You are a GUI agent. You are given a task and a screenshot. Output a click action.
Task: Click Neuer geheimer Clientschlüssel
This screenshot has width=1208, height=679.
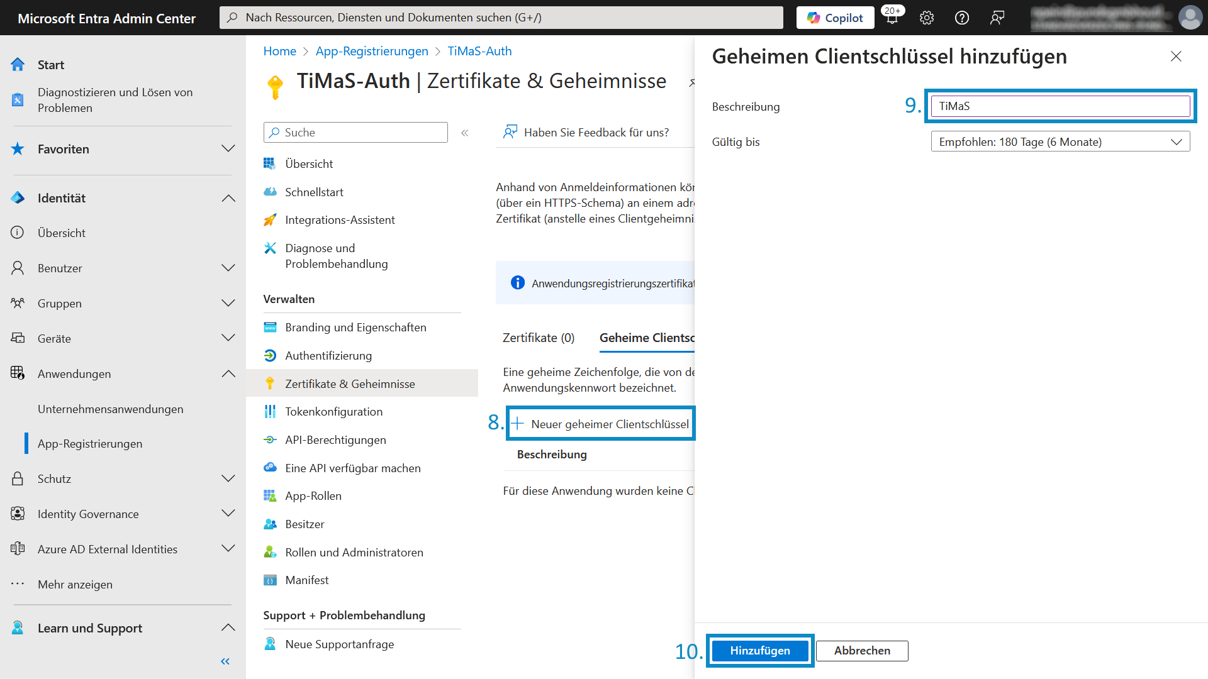[601, 424]
